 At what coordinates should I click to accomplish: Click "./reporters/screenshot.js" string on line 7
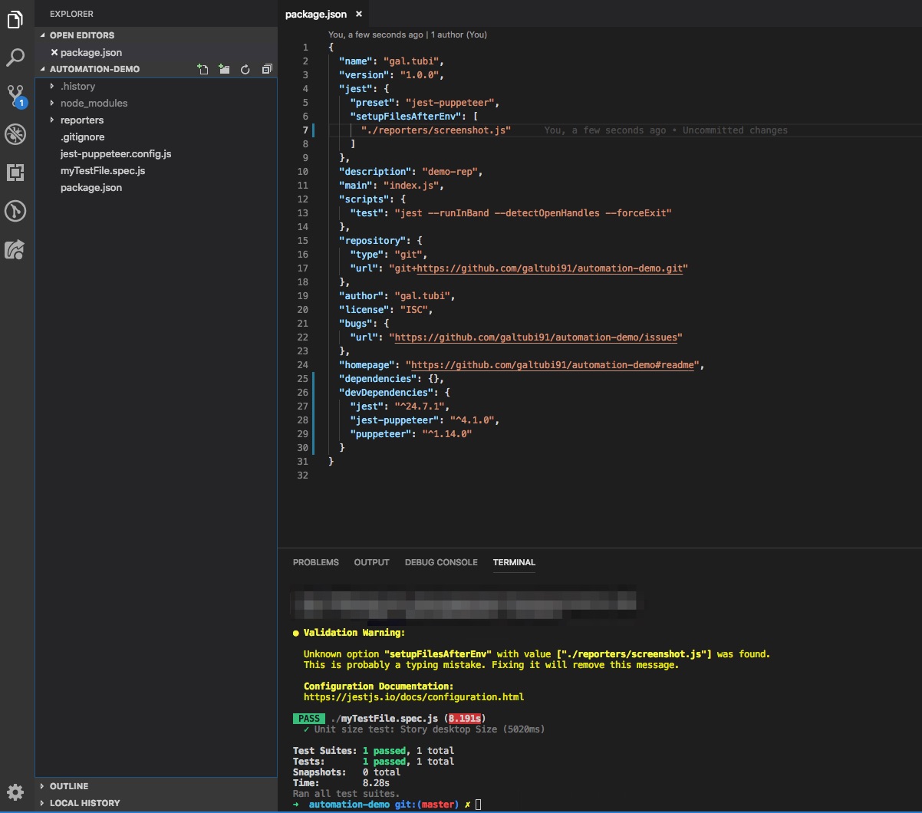436,130
